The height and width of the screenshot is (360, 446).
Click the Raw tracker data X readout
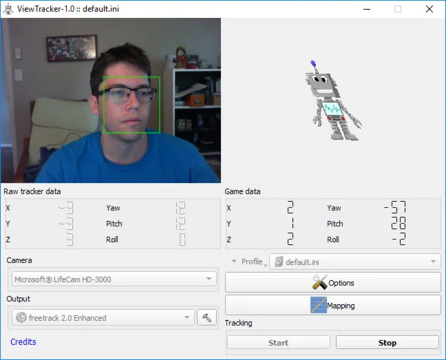65,207
